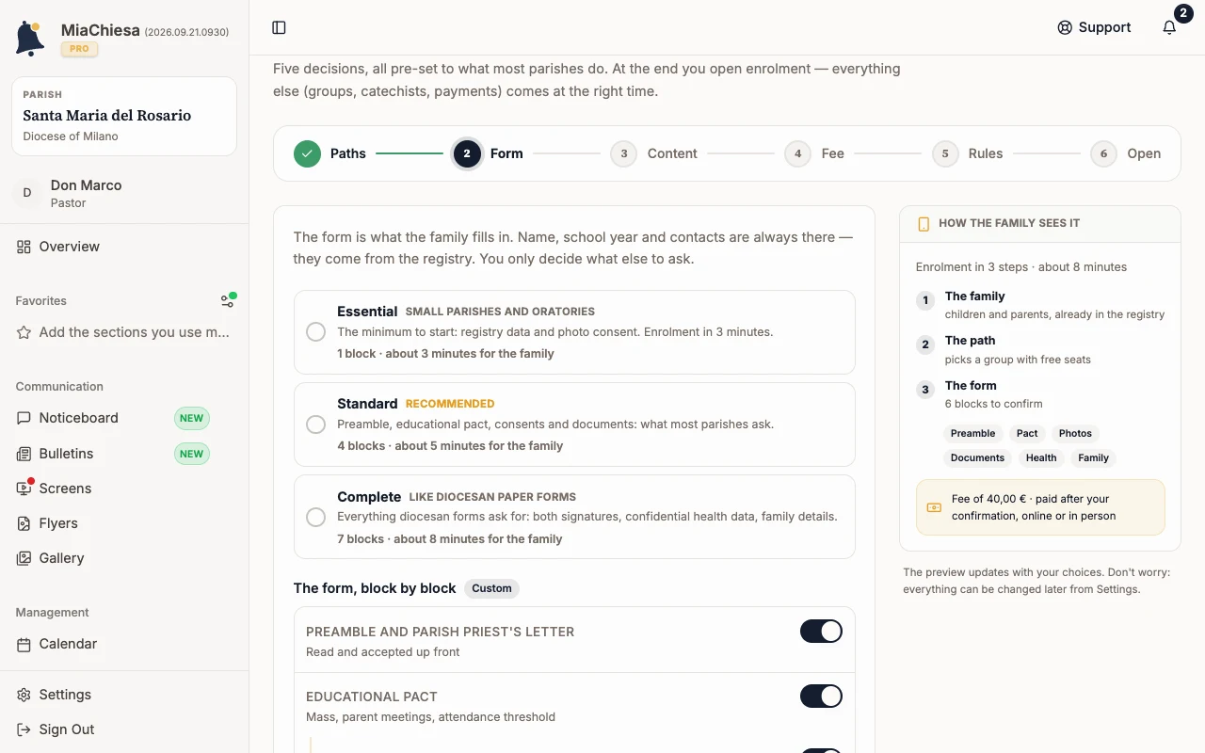Click 'The form, block by block' heading

coord(375,588)
